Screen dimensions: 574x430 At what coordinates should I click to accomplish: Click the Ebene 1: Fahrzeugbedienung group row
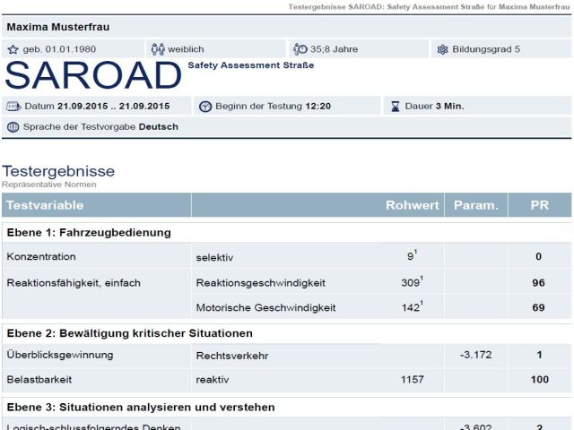[x=287, y=233]
